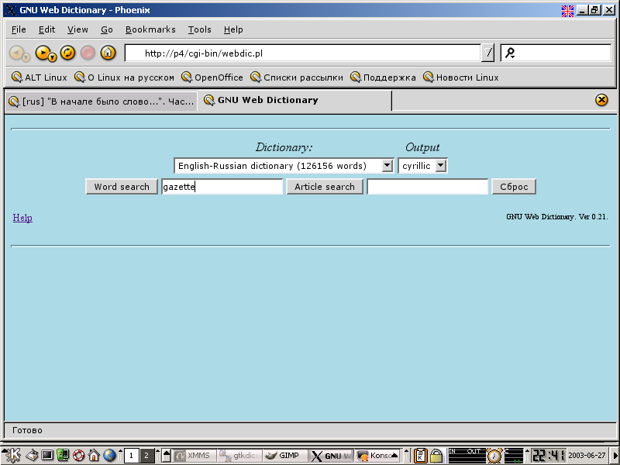The image size is (620, 465).
Task: Click in the word search field containing 'gazette'
Action: [x=222, y=187]
